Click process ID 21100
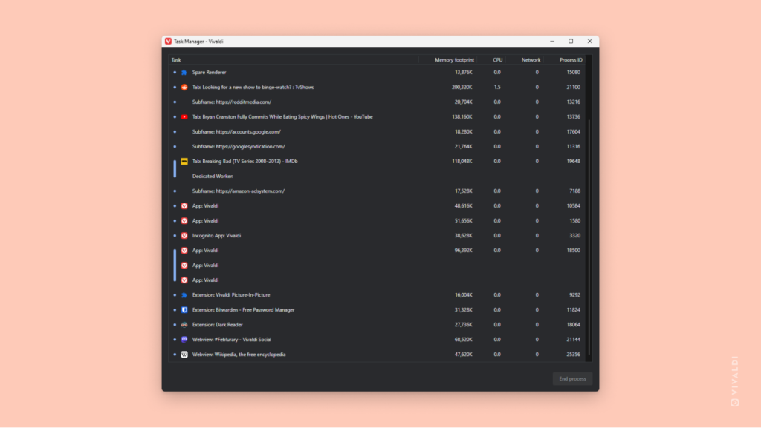This screenshot has width=761, height=428. coord(573,87)
